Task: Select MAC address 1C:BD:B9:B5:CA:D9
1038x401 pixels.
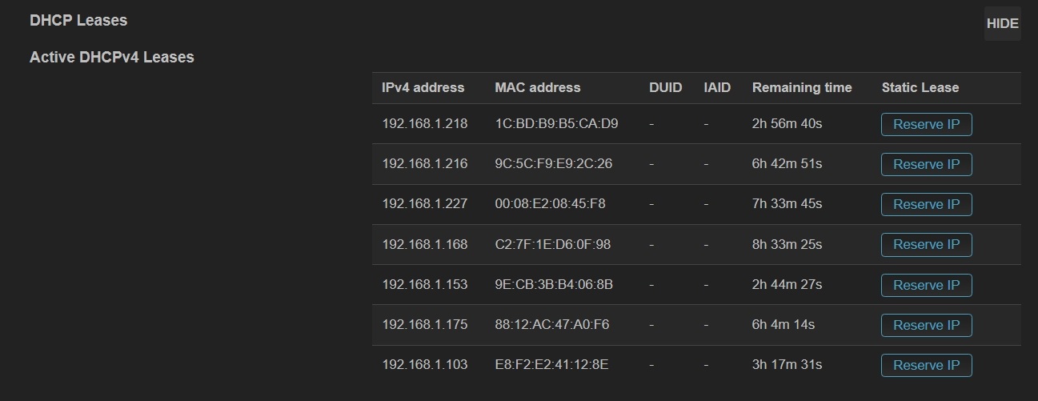Action: 556,124
